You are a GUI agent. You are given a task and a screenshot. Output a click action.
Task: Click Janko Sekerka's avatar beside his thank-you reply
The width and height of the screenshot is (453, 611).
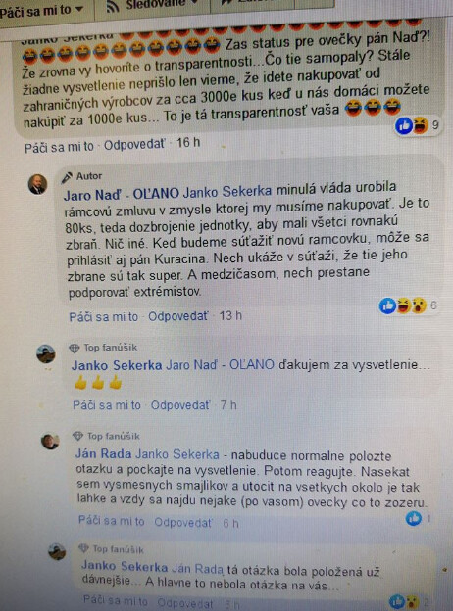(46, 353)
